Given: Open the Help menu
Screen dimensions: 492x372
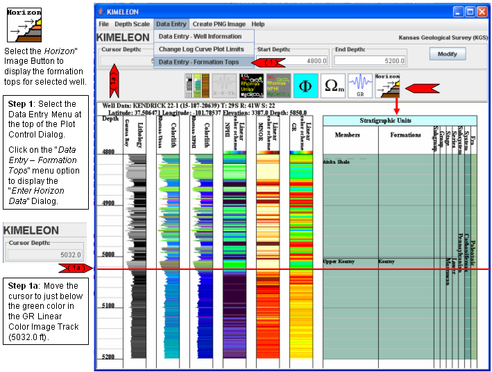Looking at the screenshot, I should tap(257, 24).
